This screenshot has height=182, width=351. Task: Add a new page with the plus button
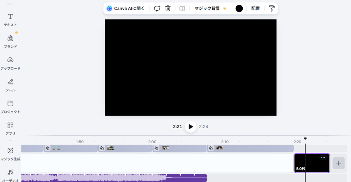point(338,163)
